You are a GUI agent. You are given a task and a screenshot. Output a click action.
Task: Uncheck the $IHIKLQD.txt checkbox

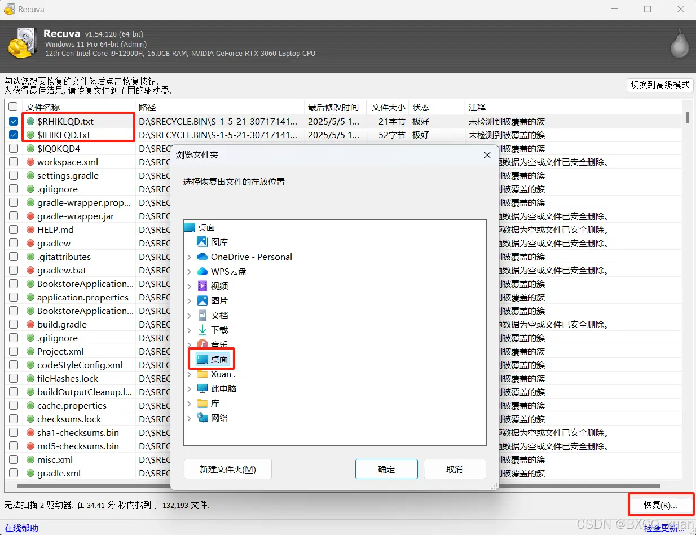[x=14, y=135]
